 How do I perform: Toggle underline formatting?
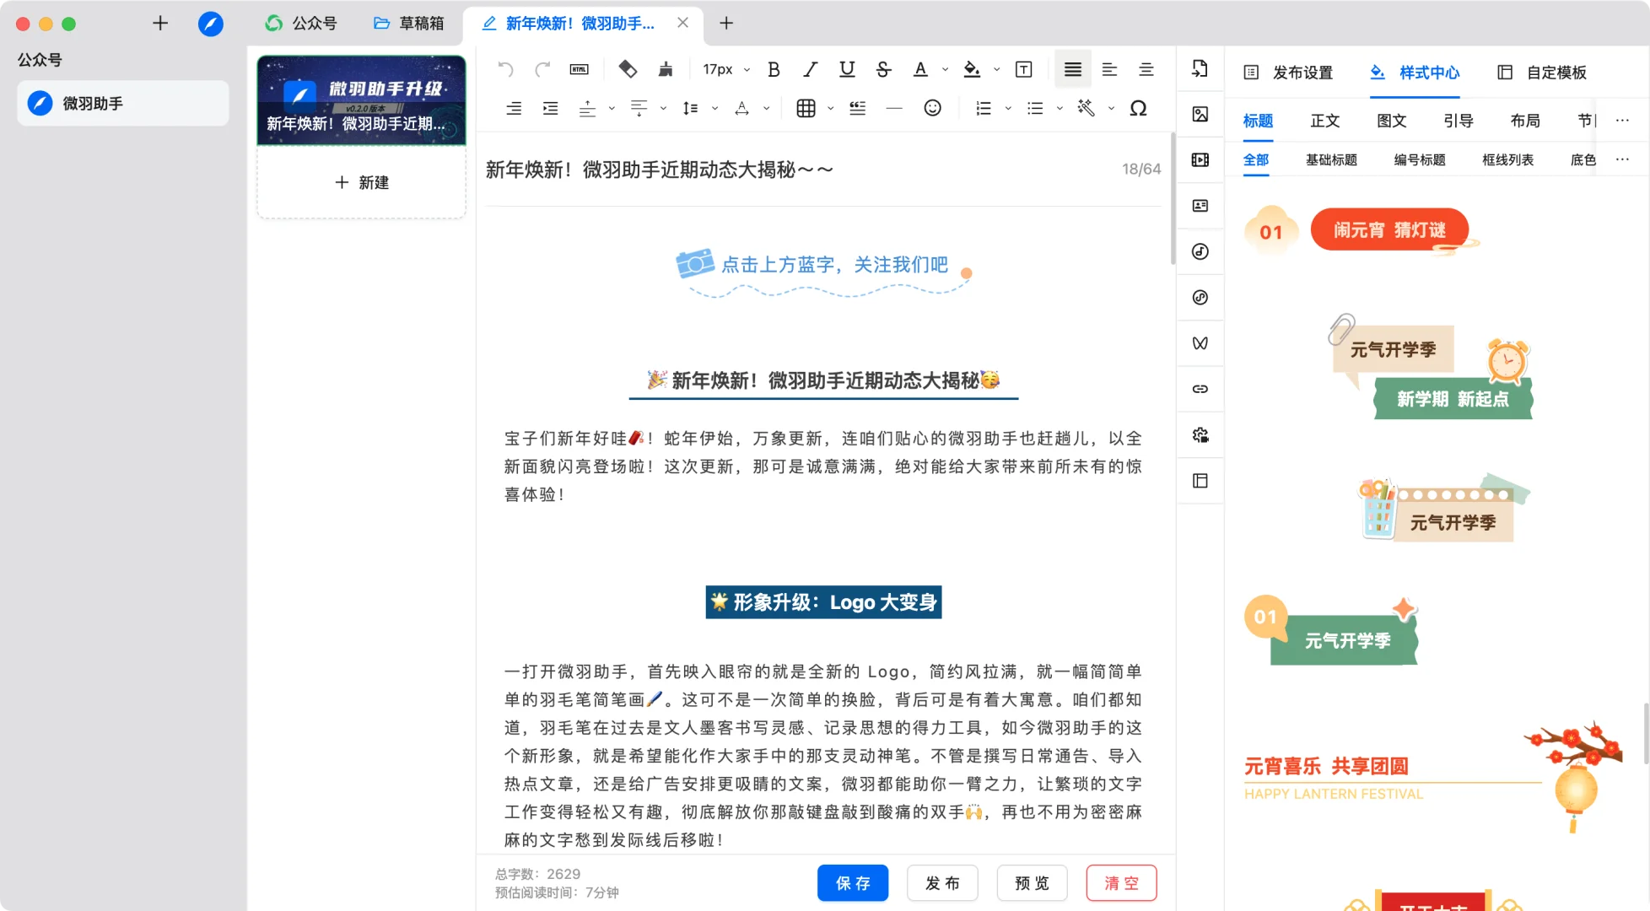click(846, 68)
